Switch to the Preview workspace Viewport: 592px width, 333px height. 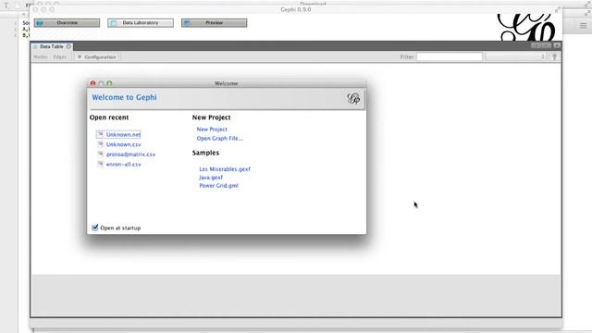214,23
